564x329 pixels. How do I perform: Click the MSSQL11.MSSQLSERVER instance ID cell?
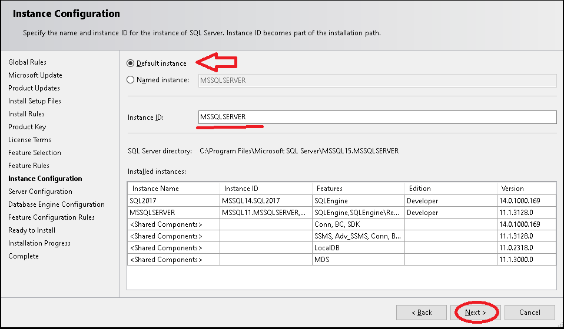point(266,213)
